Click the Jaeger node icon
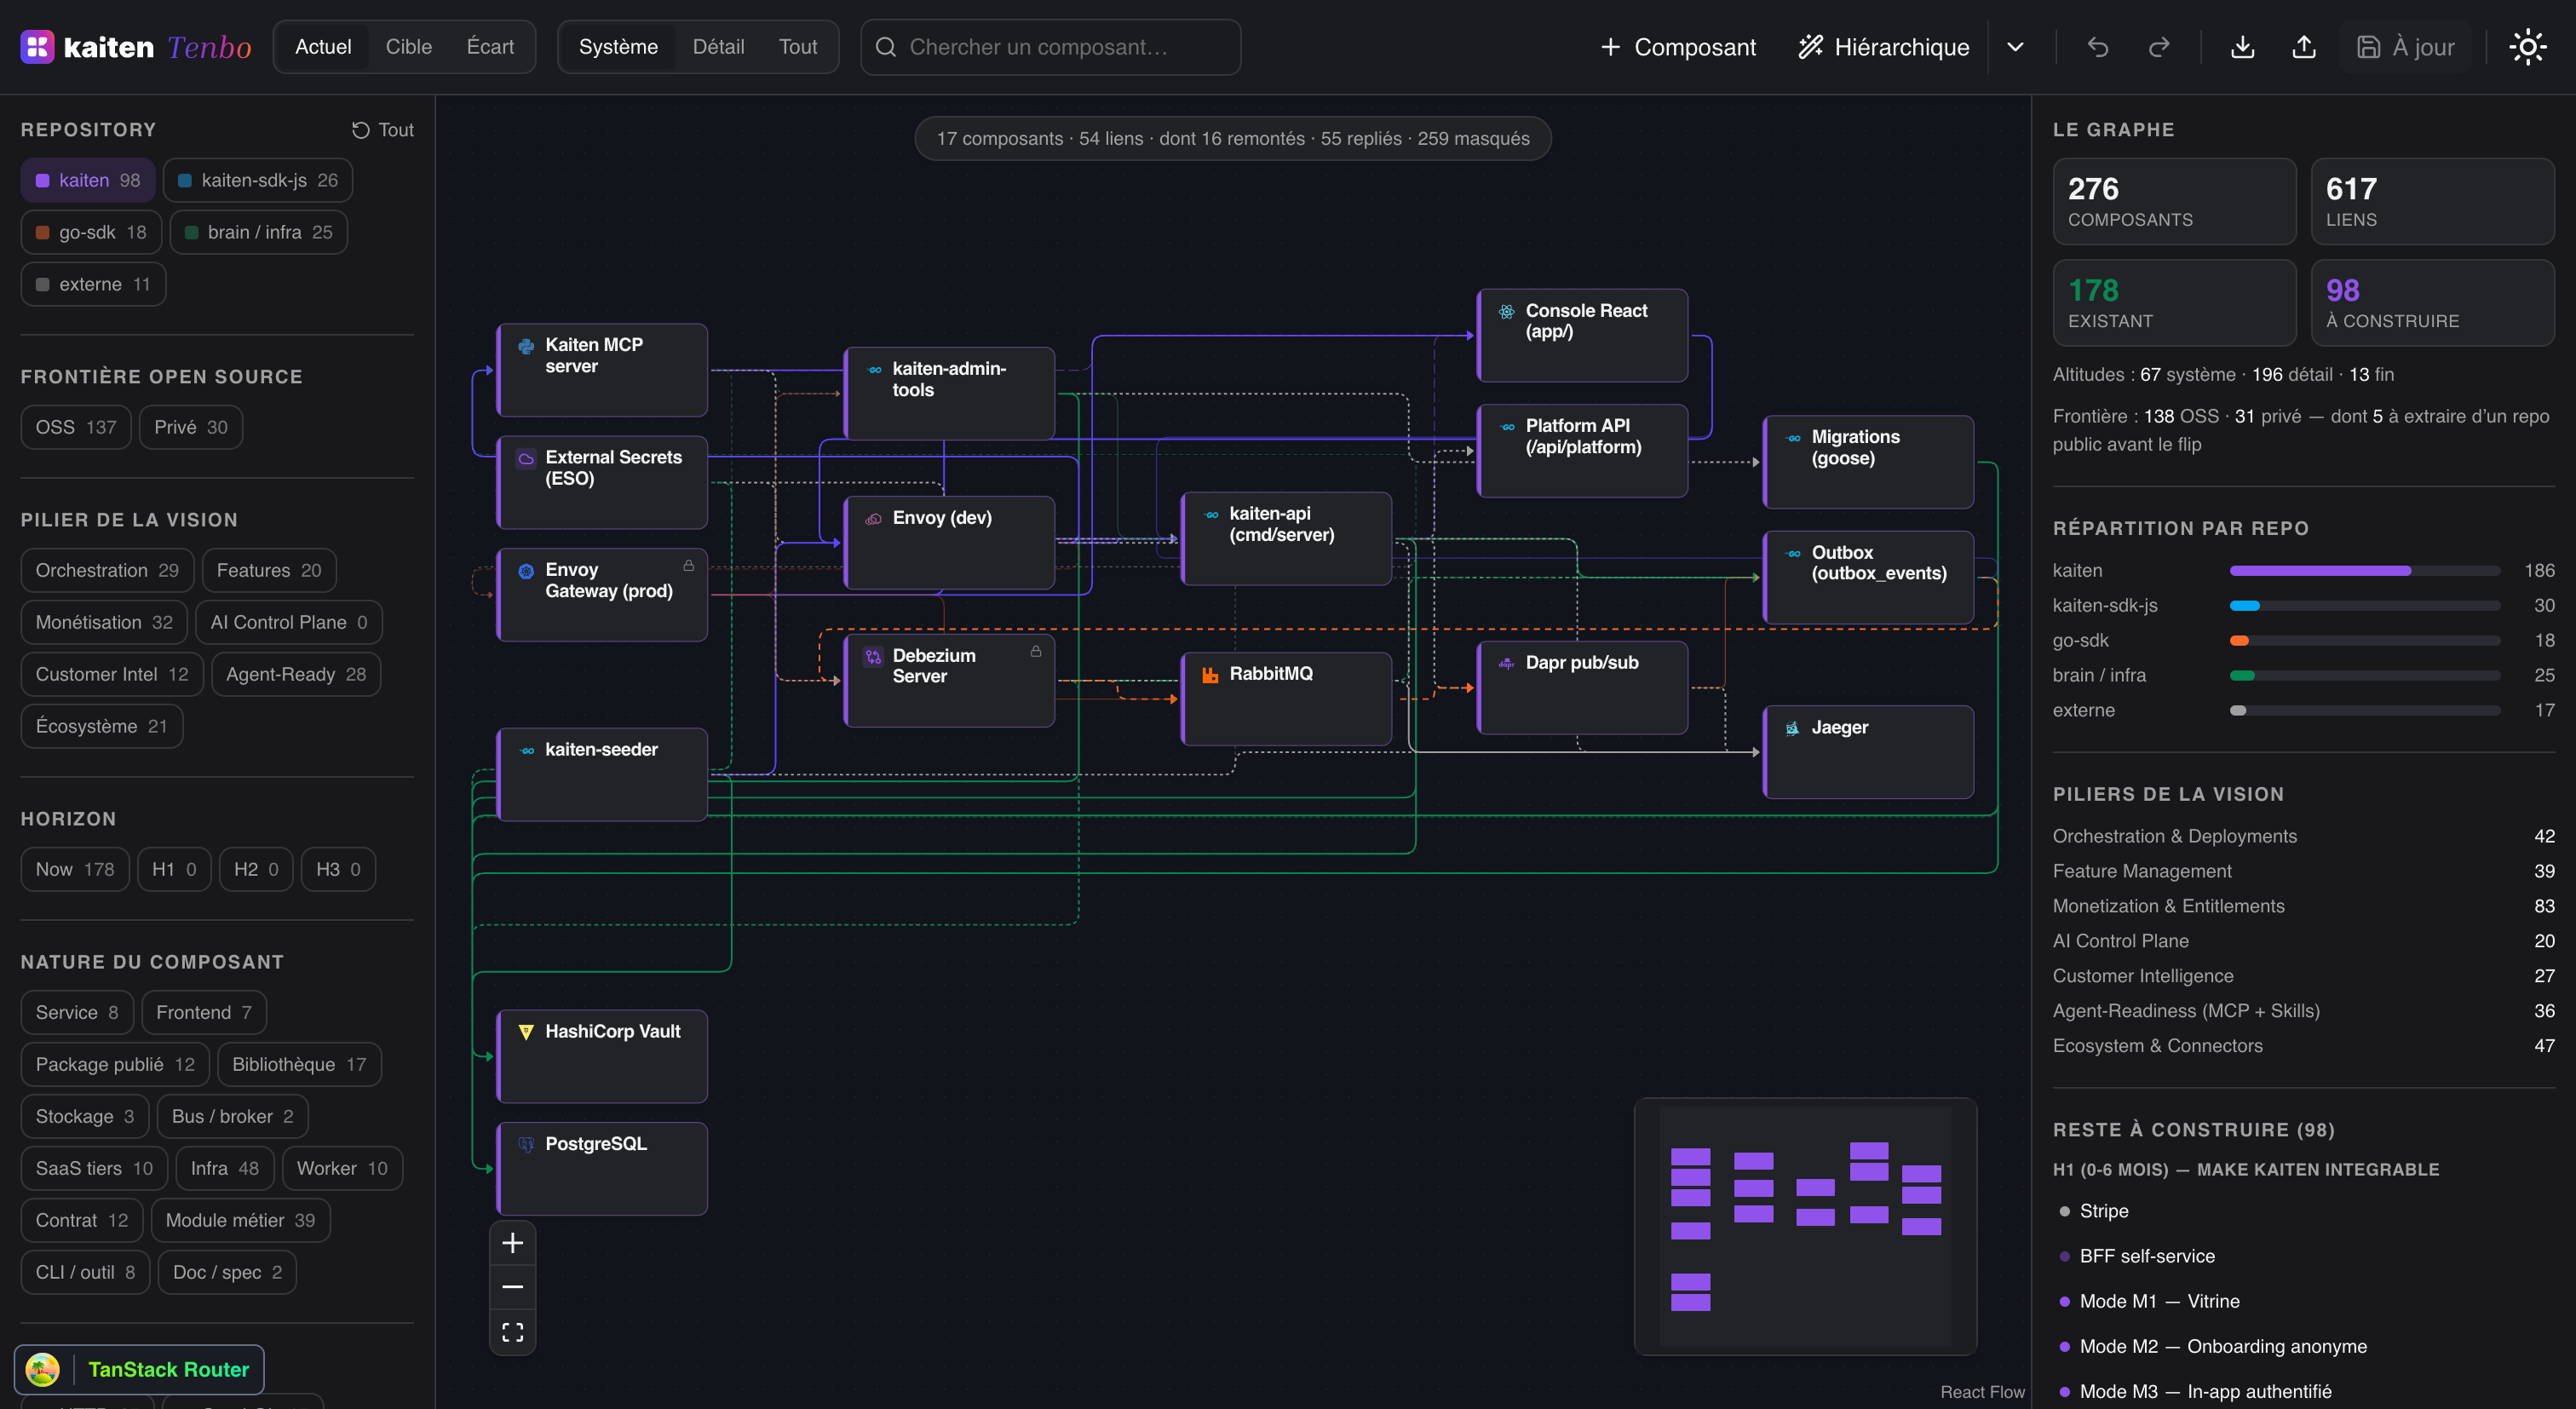Image resolution: width=2576 pixels, height=1409 pixels. (1792, 728)
